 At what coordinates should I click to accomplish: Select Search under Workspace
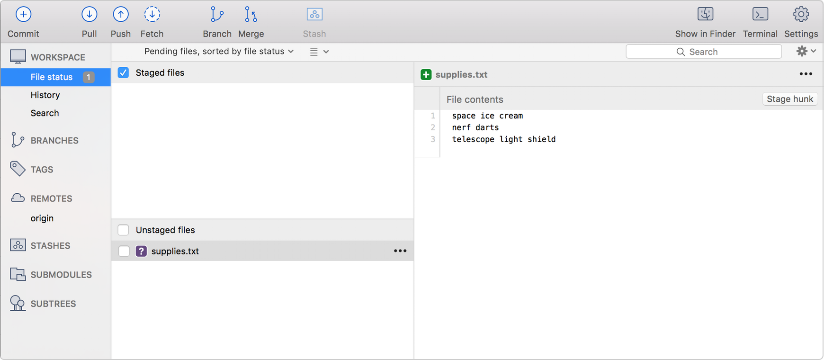click(45, 113)
